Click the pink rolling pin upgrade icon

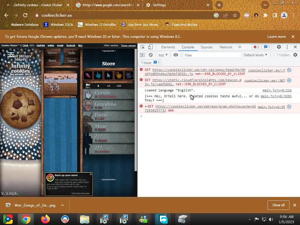pos(88,75)
